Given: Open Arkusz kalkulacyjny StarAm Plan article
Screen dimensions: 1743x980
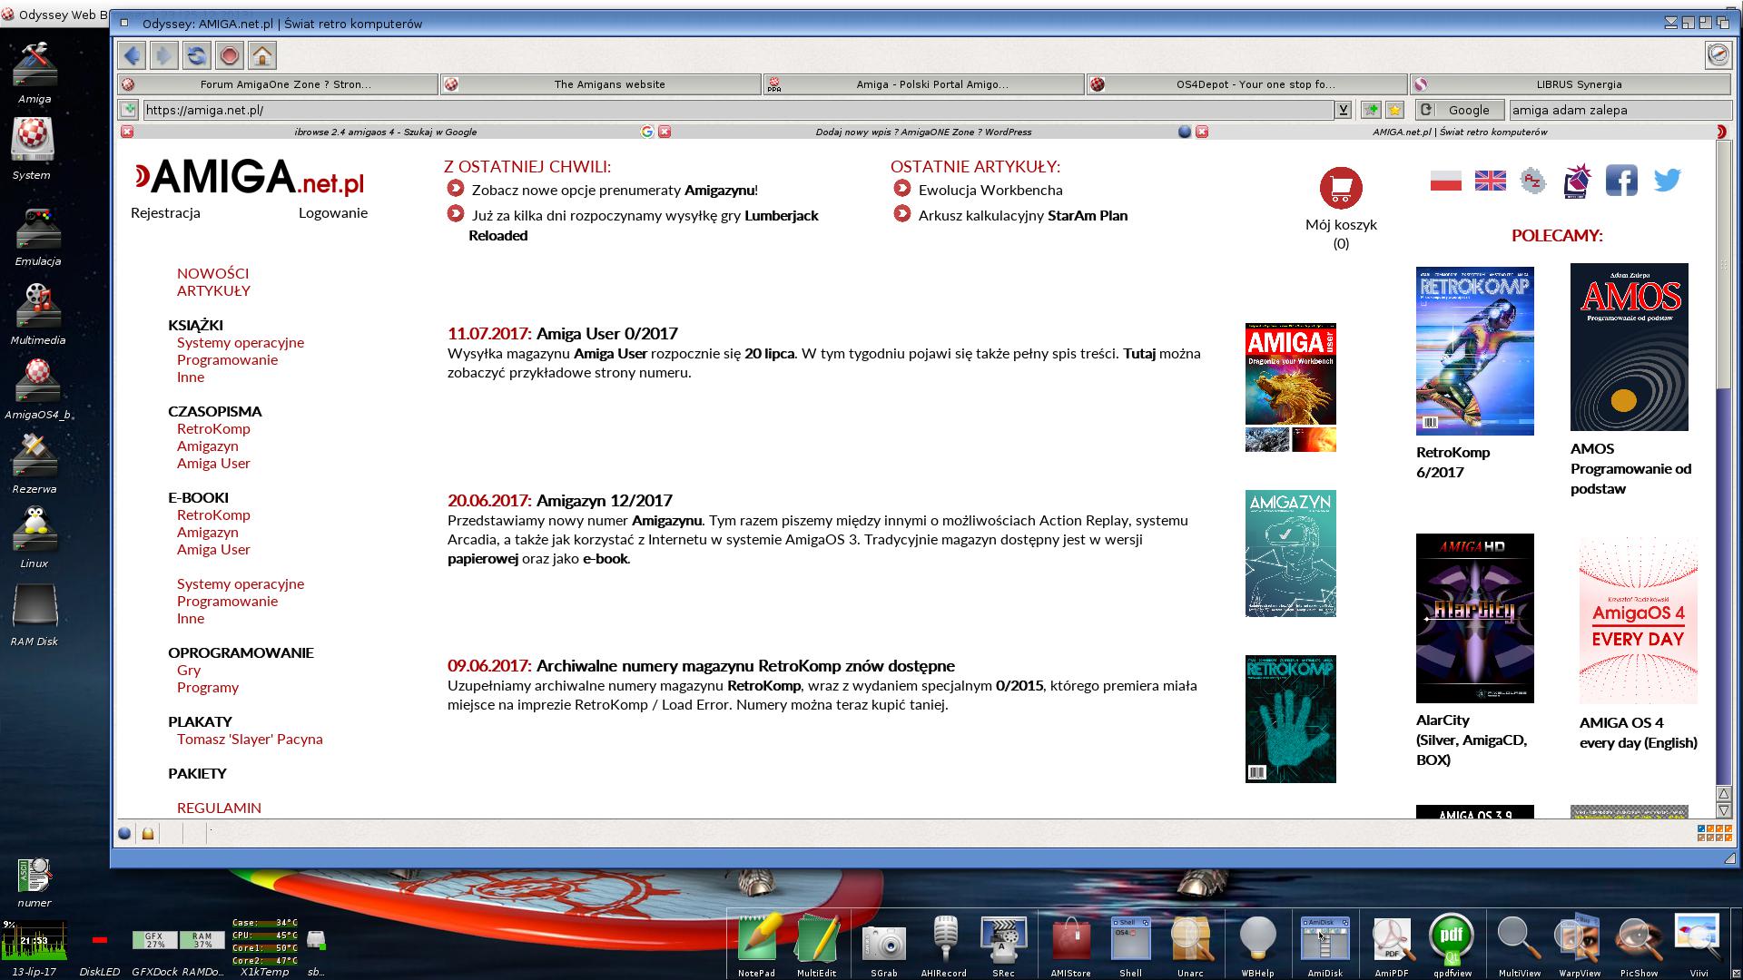Looking at the screenshot, I should [1023, 215].
